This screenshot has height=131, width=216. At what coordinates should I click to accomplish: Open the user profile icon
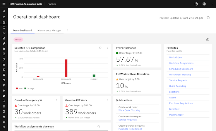[x=204, y=4]
